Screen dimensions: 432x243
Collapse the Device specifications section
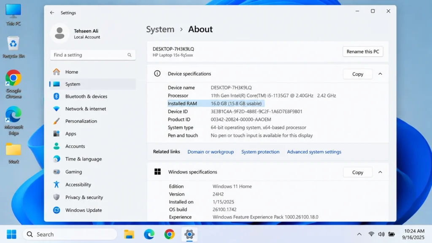pos(380,74)
